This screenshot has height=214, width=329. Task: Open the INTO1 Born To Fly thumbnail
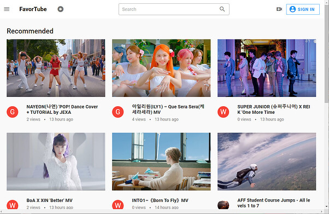pos(161,161)
